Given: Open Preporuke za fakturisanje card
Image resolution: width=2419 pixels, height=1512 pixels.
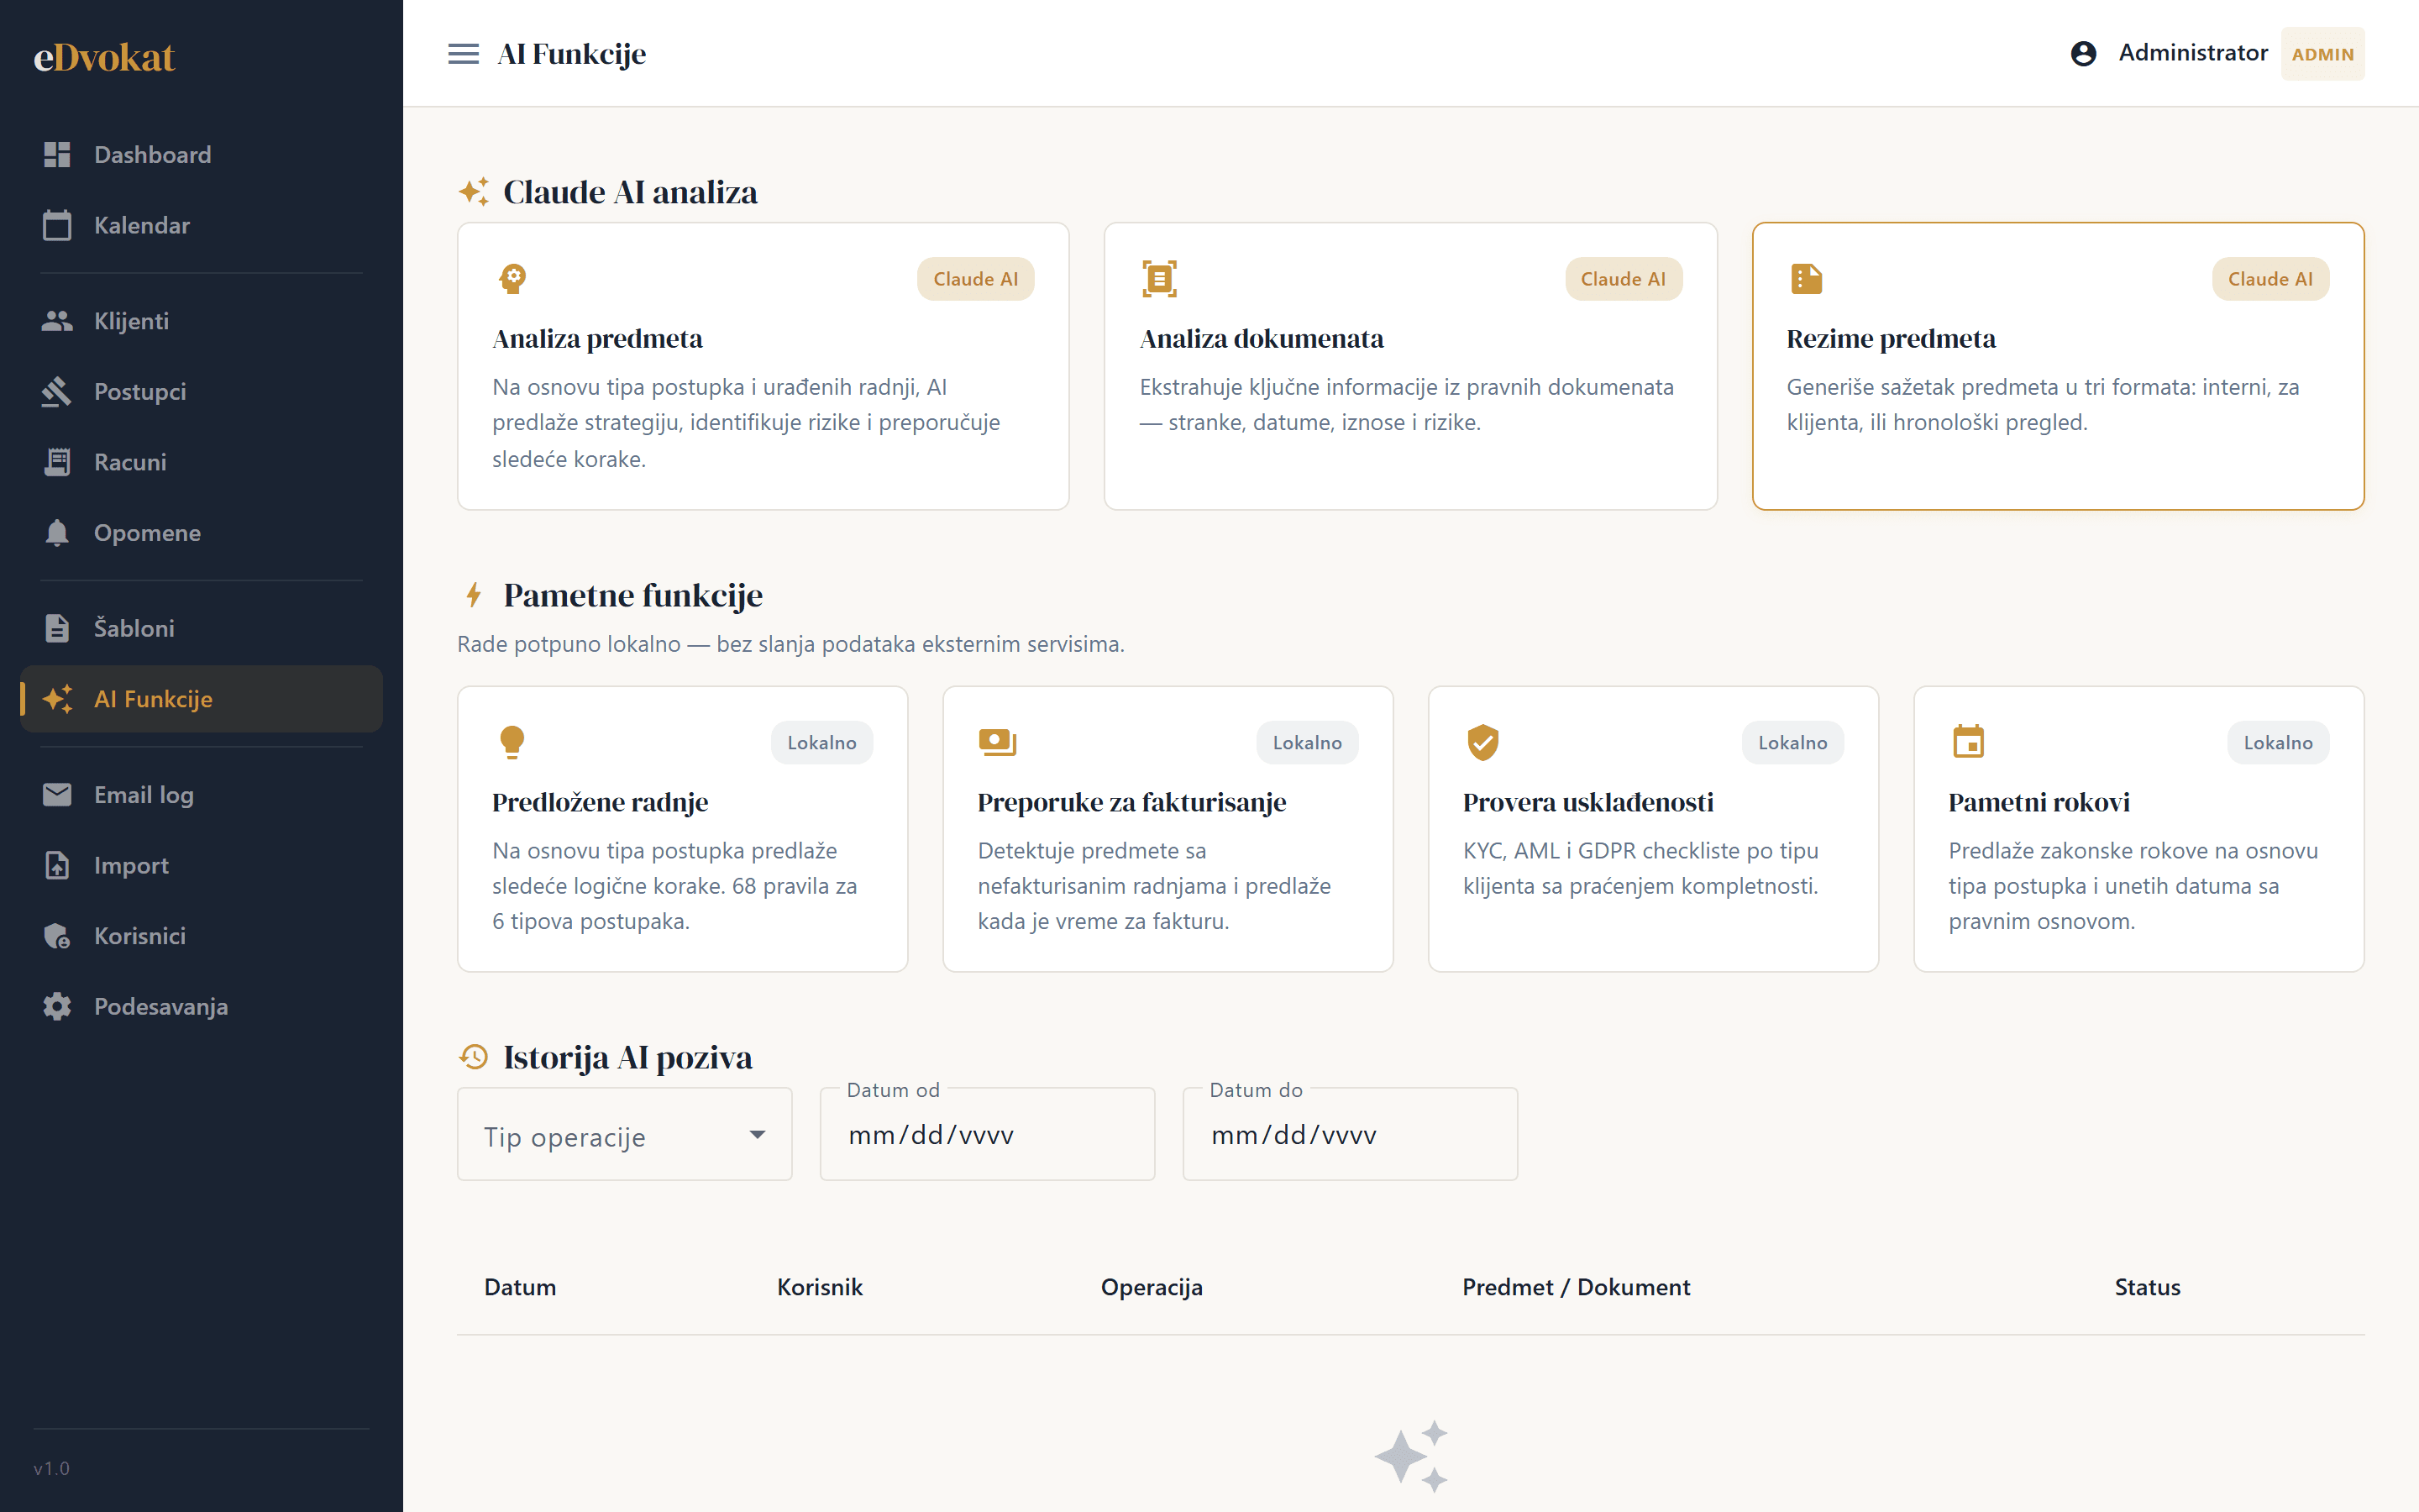Looking at the screenshot, I should (1168, 829).
